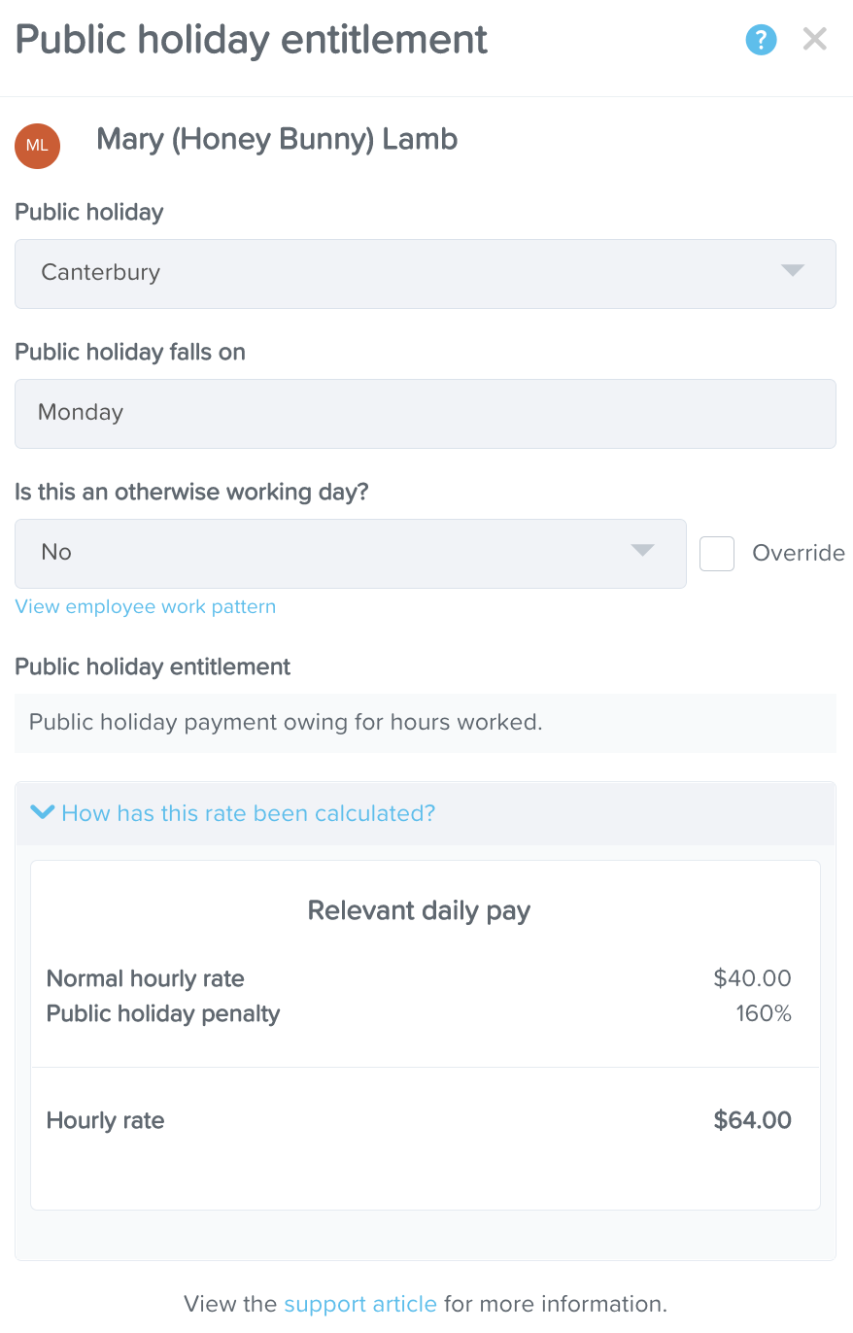Open the support article link
Viewport: 853px width, 1333px height.
tap(360, 1304)
